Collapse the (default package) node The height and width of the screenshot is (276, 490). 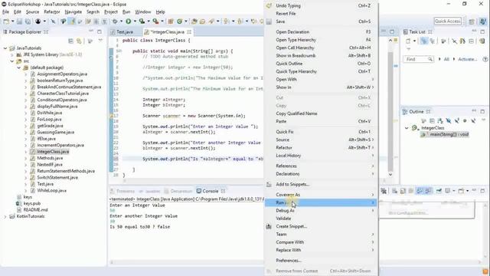coord(18,67)
